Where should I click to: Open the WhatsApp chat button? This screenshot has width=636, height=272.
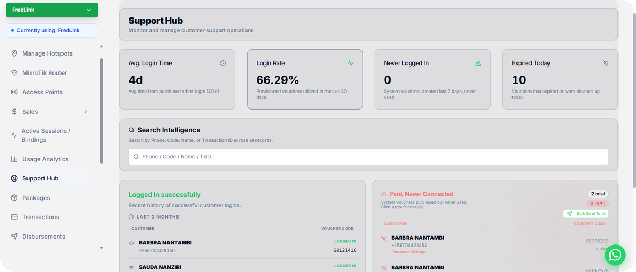(x=615, y=255)
